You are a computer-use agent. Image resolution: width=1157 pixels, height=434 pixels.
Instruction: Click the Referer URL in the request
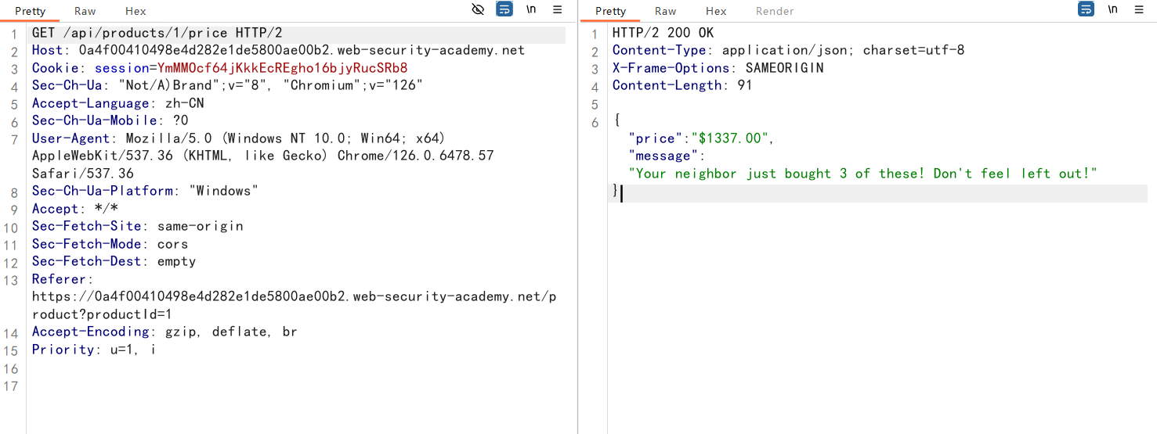(x=294, y=297)
